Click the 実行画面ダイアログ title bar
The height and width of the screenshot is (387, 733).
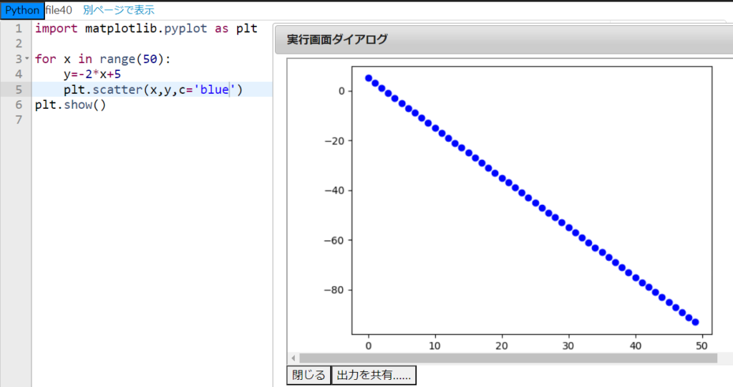(504, 40)
